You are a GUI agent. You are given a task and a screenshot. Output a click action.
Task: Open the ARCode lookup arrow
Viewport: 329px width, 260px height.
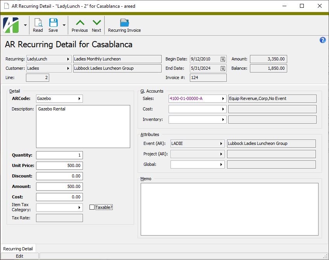(79, 98)
